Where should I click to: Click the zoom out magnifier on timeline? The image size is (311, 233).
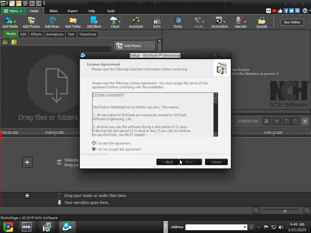point(256,210)
